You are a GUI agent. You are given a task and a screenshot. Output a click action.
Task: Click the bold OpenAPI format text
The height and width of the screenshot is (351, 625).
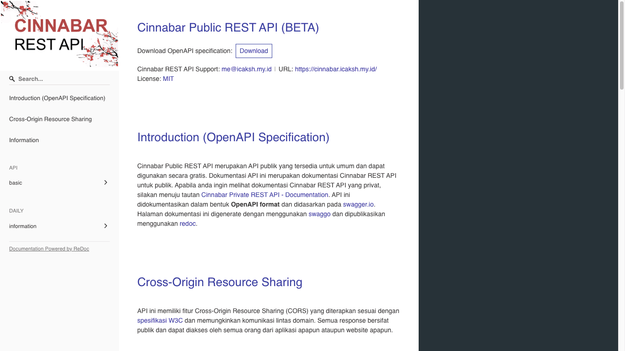[x=255, y=204]
